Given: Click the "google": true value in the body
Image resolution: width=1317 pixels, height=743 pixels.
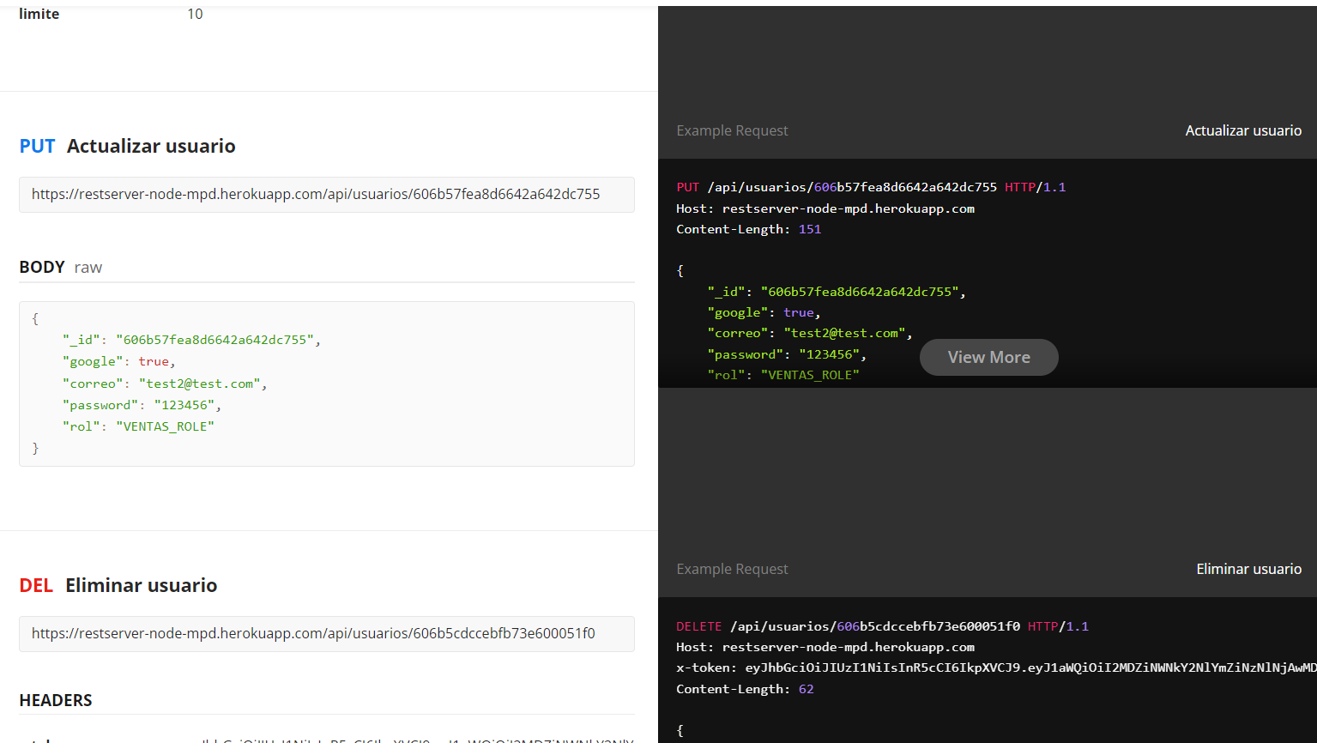Looking at the screenshot, I should (x=116, y=361).
